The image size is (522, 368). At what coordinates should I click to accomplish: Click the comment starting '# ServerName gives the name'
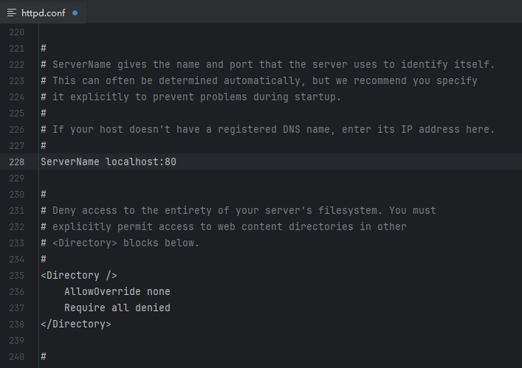pos(268,64)
